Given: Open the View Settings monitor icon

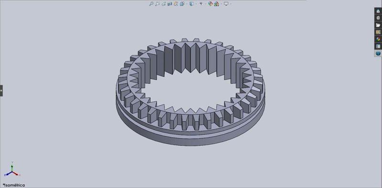Looking at the screenshot, I should (x=226, y=4).
